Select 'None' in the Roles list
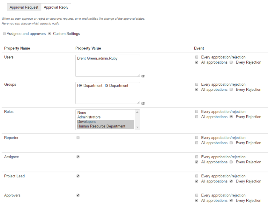The width and height of the screenshot is (268, 206). pyautogui.click(x=82, y=112)
